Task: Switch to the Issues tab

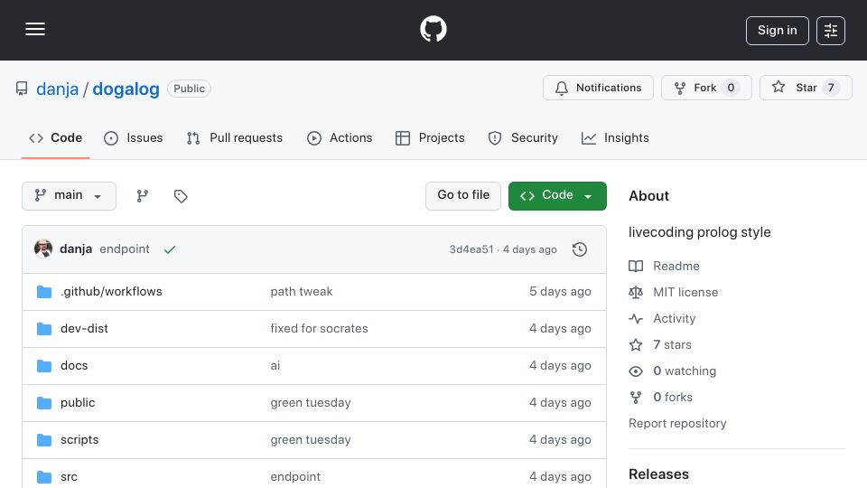Action: tap(134, 137)
